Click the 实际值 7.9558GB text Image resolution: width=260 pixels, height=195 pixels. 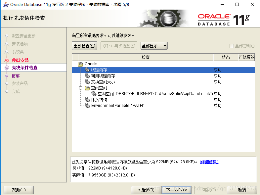pyautogui.click(x=104, y=175)
